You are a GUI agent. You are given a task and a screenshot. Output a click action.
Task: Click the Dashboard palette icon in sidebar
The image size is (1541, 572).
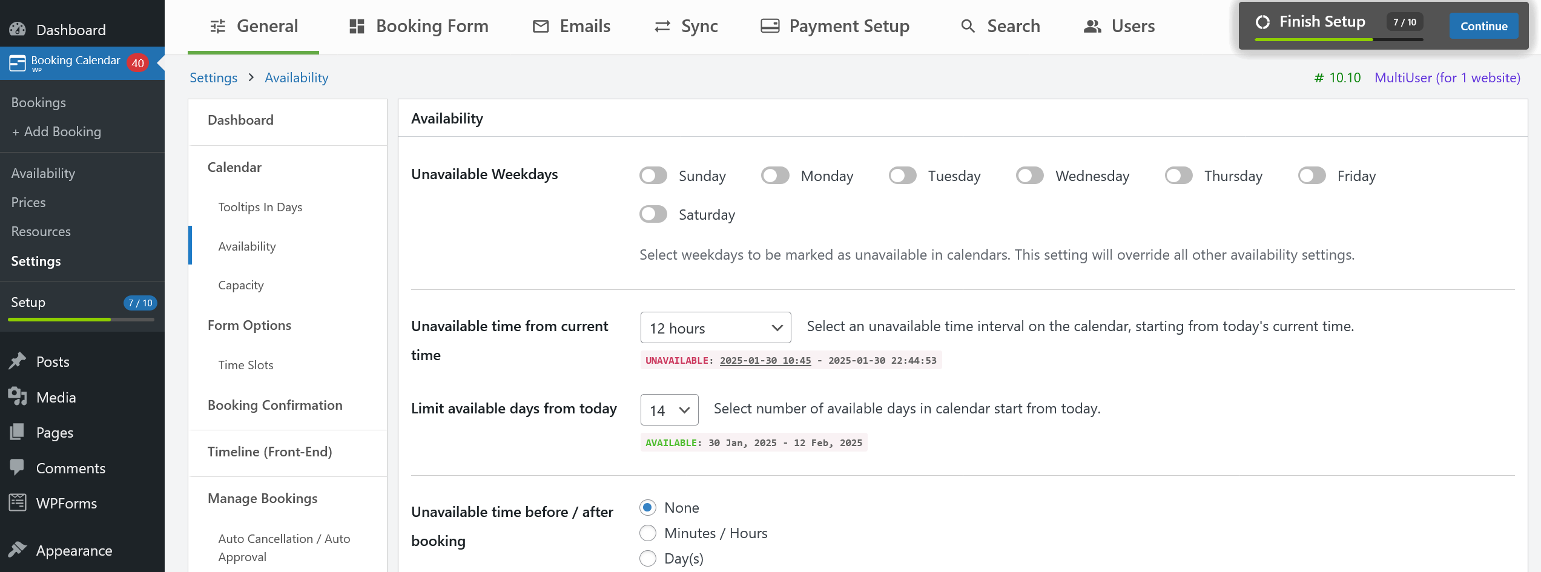(x=18, y=29)
